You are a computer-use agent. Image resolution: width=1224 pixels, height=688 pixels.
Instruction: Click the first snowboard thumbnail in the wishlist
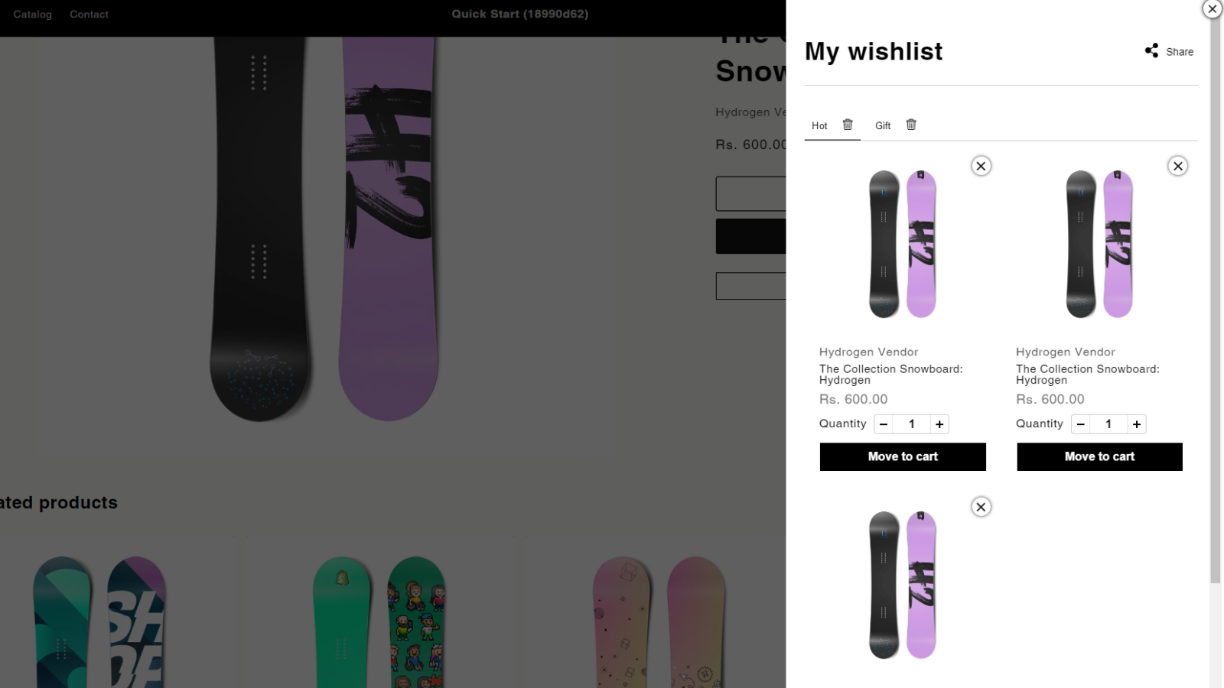903,243
